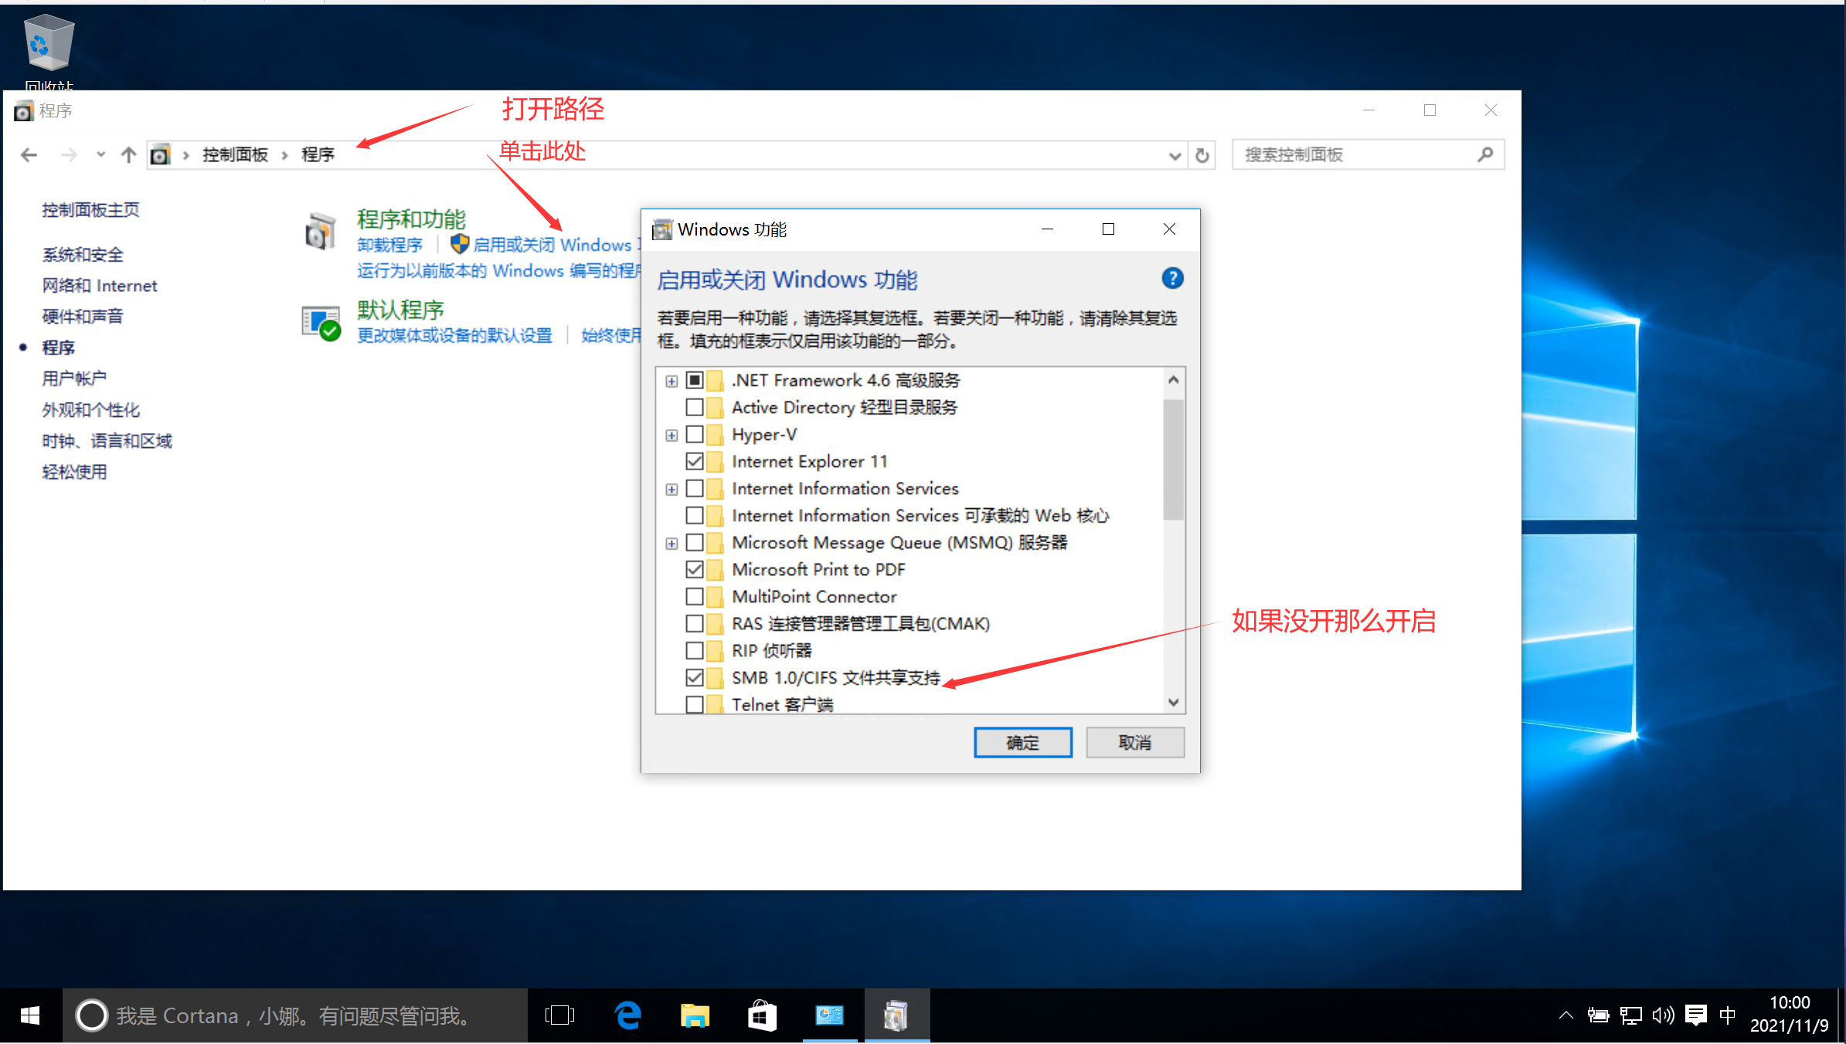Open Task View on the taskbar
The height and width of the screenshot is (1044, 1846).
[x=559, y=1015]
